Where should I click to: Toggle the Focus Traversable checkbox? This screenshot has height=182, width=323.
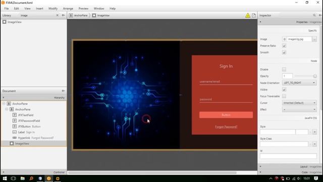point(284,96)
